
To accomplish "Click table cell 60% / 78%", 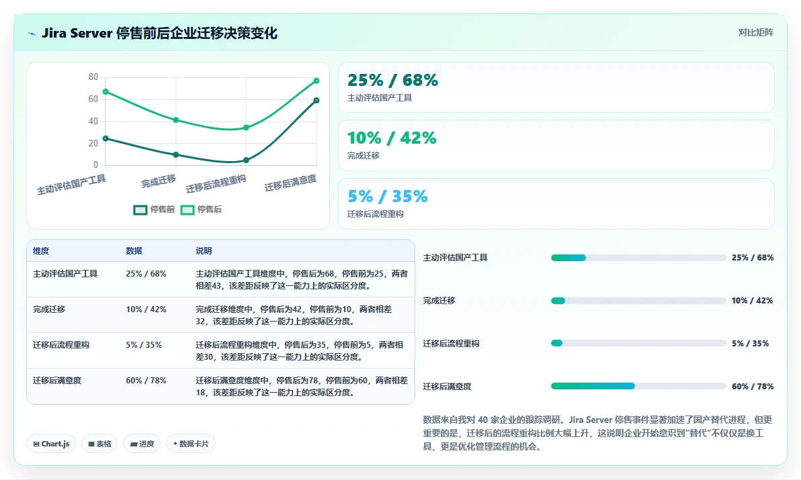I will [x=146, y=381].
